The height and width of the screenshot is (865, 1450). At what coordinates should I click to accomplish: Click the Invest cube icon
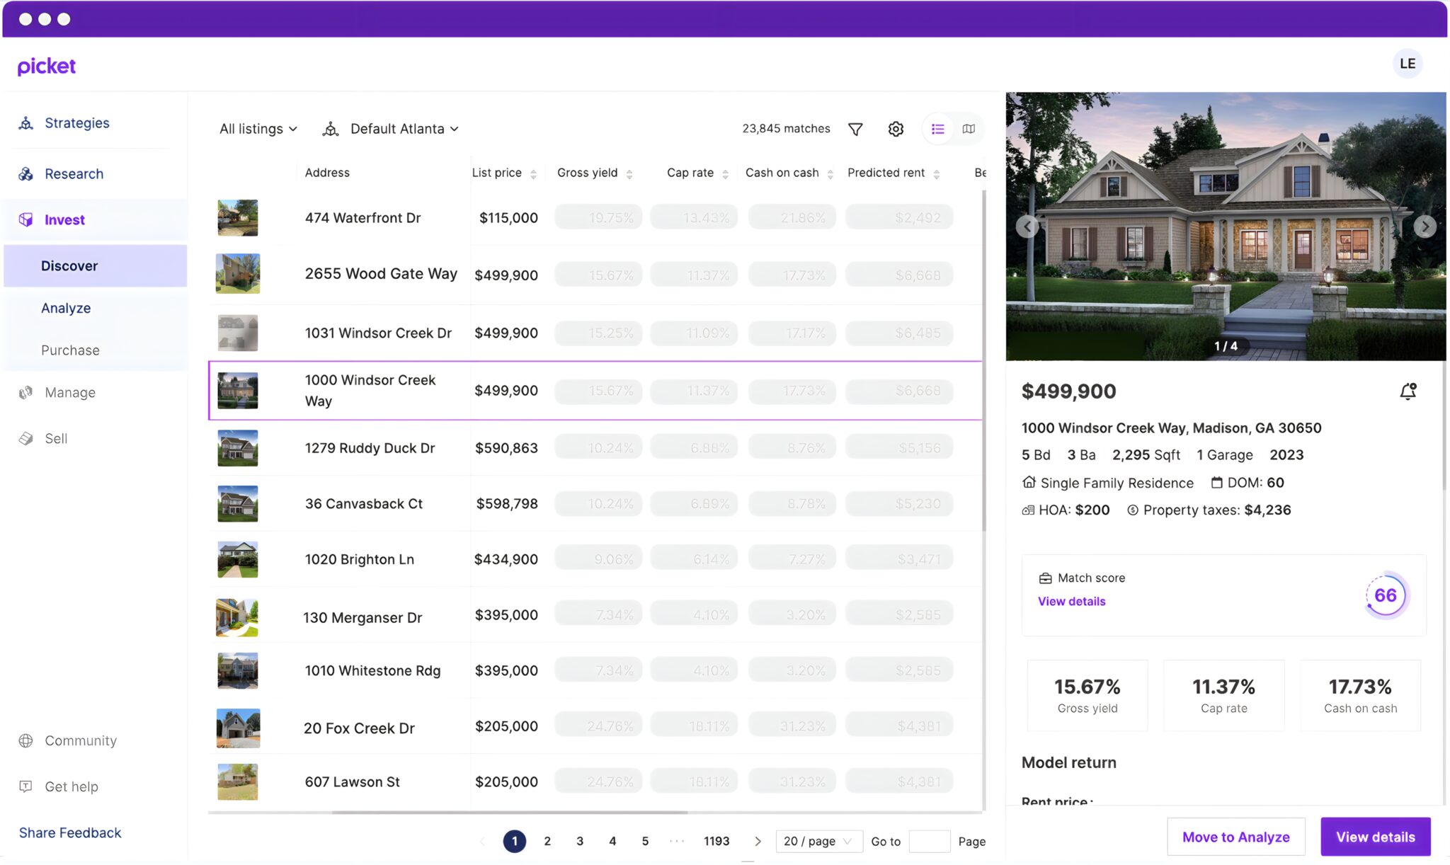coord(26,220)
